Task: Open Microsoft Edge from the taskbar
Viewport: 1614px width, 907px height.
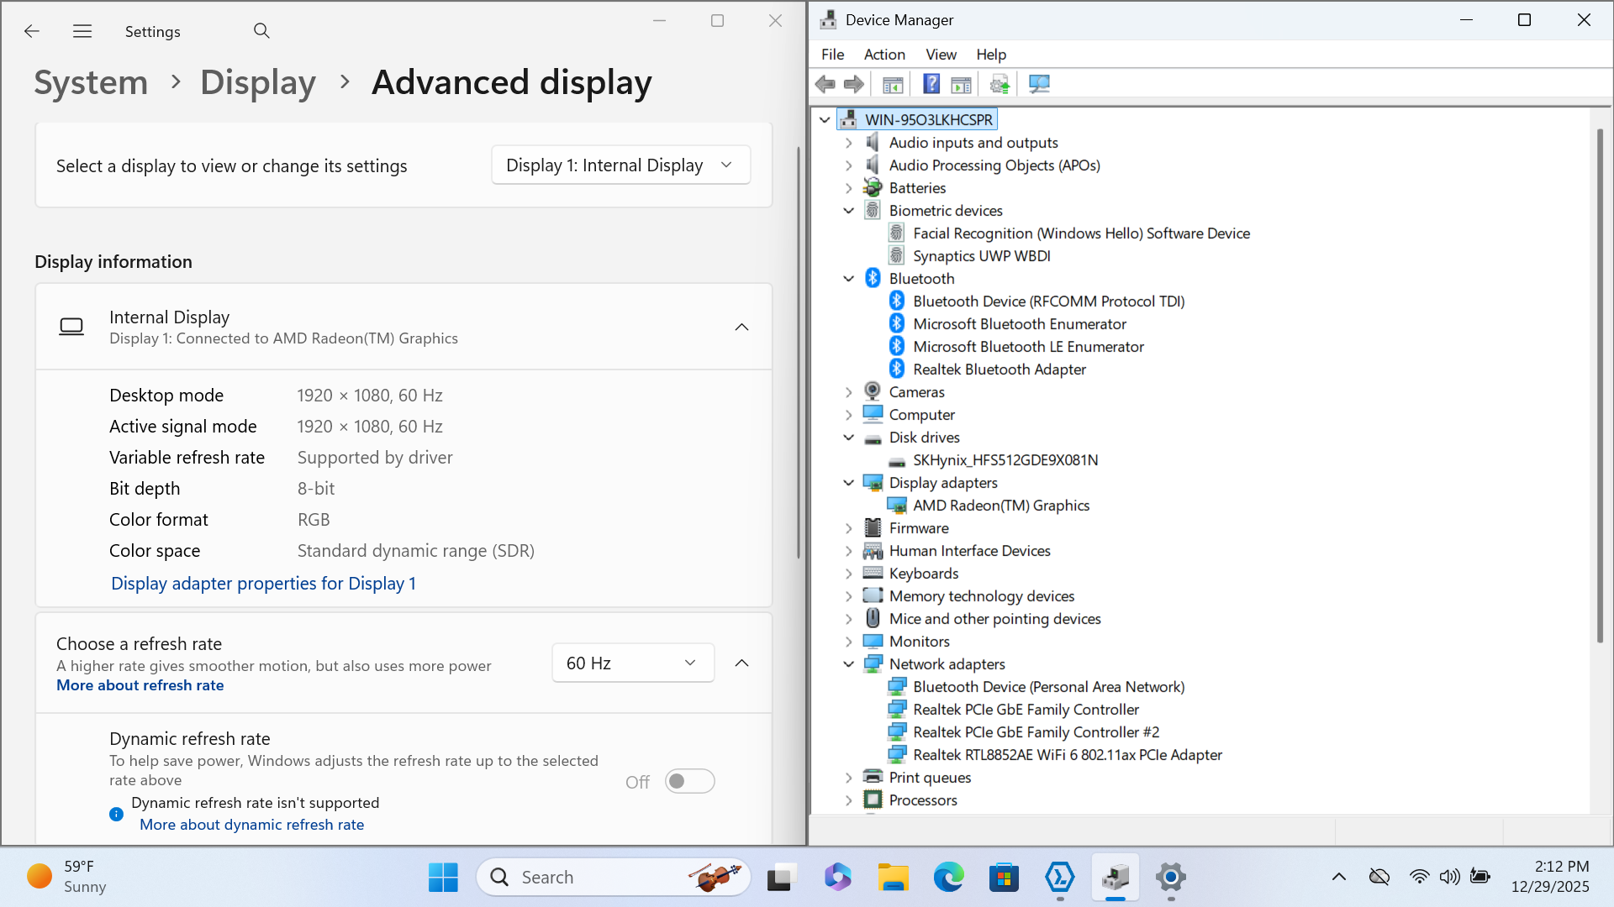Action: click(948, 878)
